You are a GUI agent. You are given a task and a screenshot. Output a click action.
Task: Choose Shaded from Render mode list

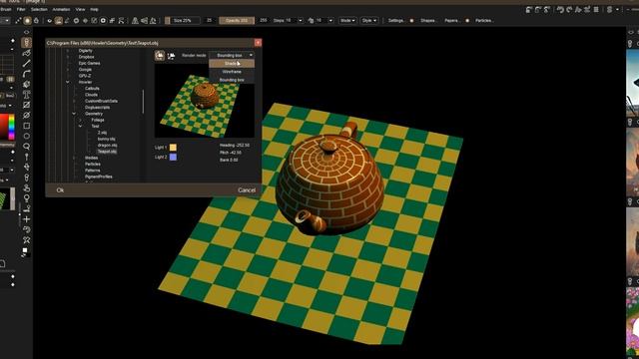[232, 64]
